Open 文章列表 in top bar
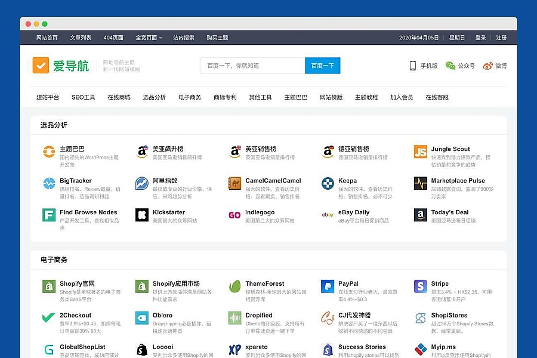This screenshot has width=537, height=358. coord(81,38)
